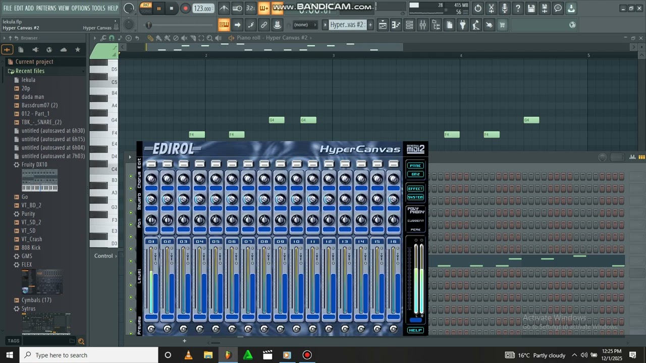
Task: Select the mute tool in piano roll toolbar
Action: click(184, 38)
